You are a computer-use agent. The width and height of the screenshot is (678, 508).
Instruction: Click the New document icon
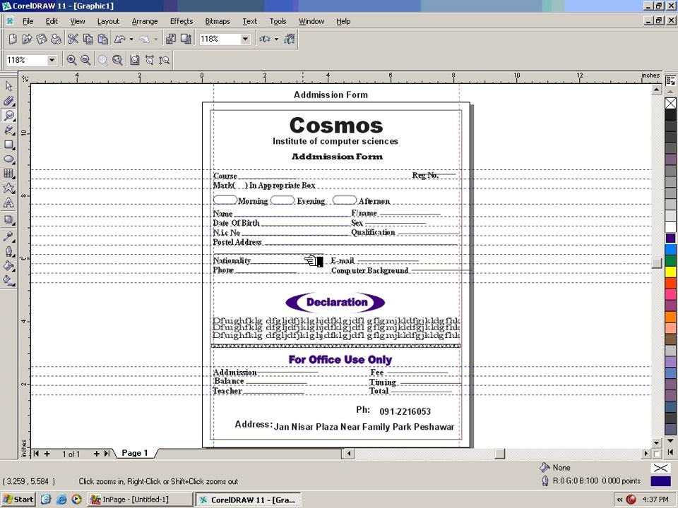pyautogui.click(x=13, y=40)
